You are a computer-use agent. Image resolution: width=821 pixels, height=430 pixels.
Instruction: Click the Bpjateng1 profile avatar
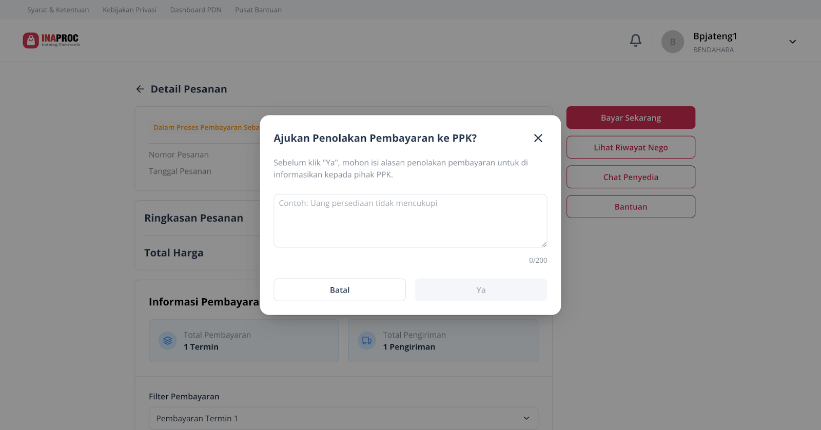coord(672,42)
